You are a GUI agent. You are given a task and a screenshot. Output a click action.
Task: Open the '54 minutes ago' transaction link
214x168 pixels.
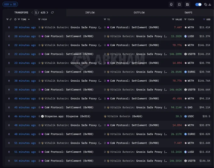[x=25, y=161]
